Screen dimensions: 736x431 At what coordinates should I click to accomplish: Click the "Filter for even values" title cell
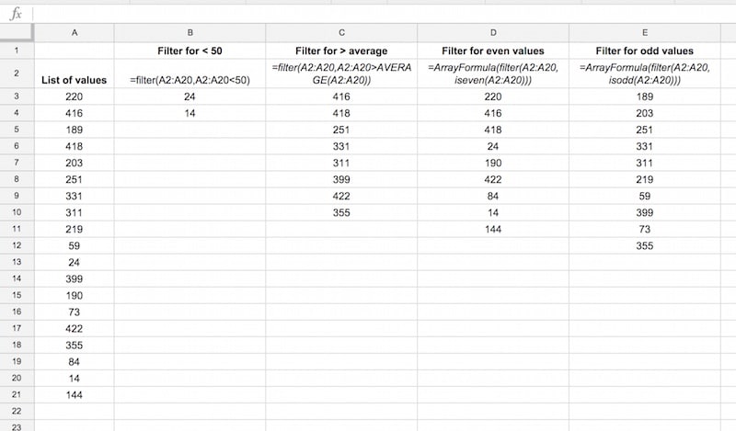coord(492,51)
